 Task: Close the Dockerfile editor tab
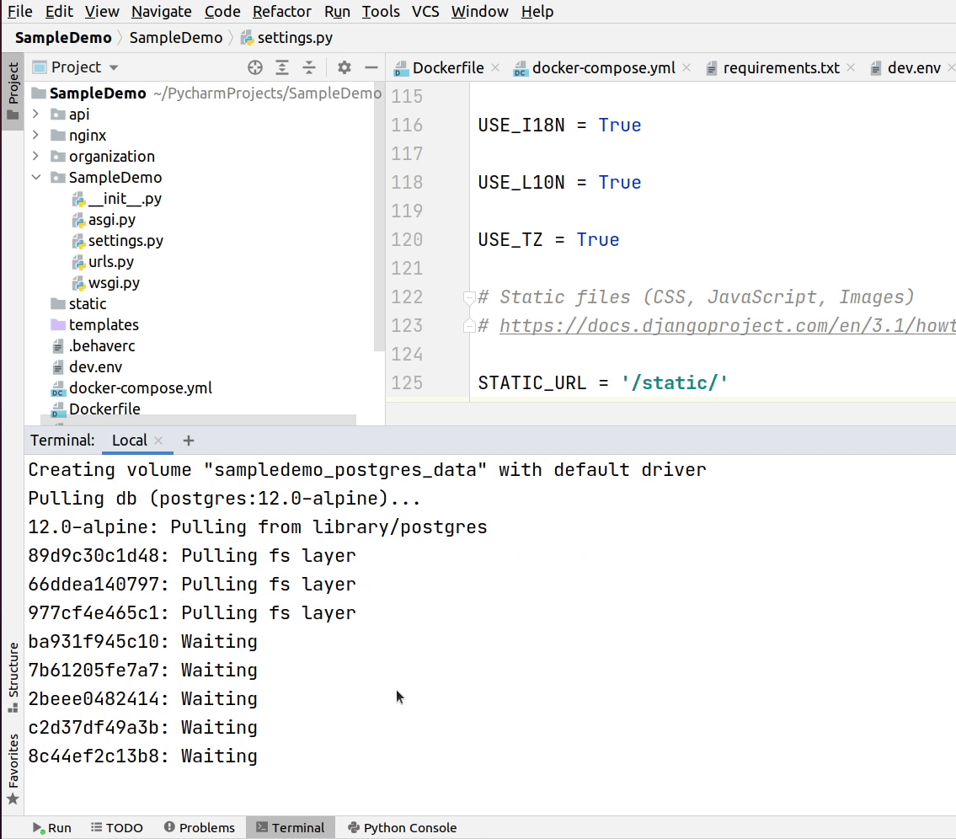tap(494, 67)
